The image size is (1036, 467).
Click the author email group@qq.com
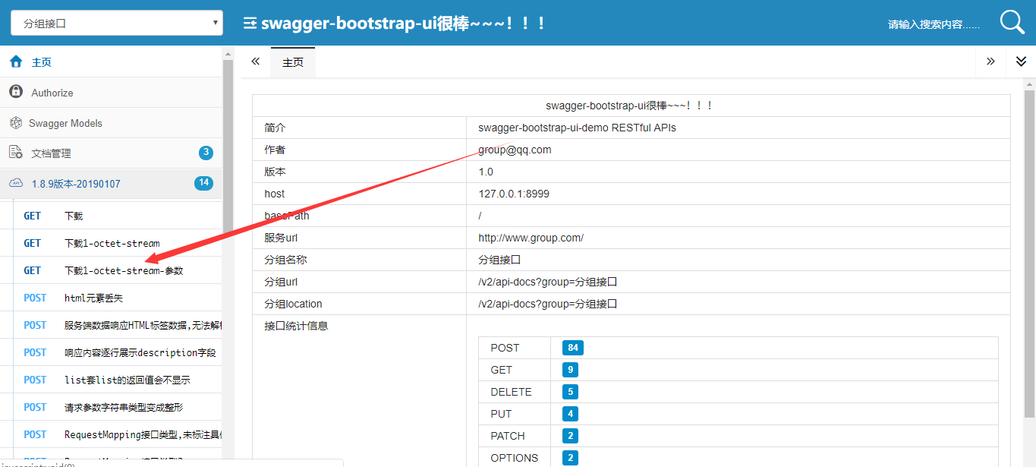pyautogui.click(x=515, y=150)
